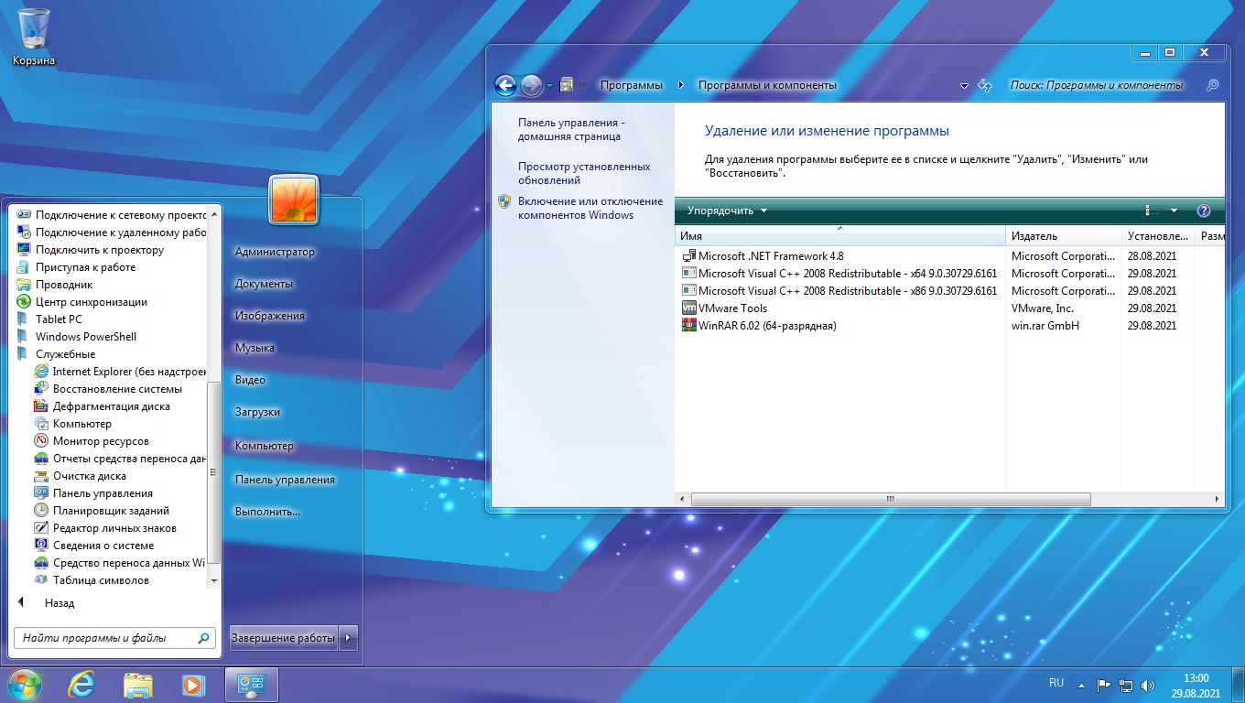
Task: Open the volume speaker icon in tray
Action: click(1148, 685)
